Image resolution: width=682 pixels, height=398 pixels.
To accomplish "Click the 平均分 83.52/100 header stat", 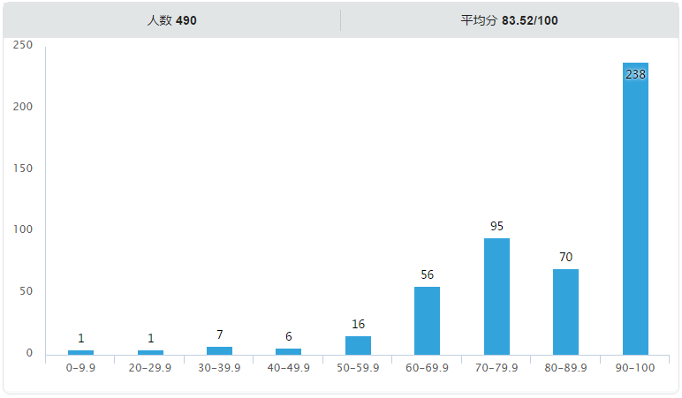I will 509,20.
